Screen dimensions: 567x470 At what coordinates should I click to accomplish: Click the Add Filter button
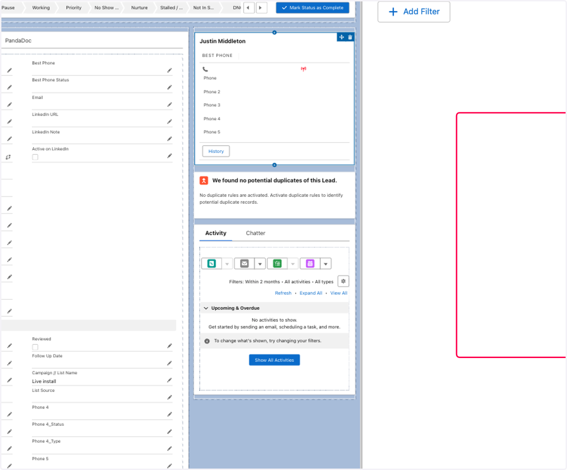pos(414,12)
